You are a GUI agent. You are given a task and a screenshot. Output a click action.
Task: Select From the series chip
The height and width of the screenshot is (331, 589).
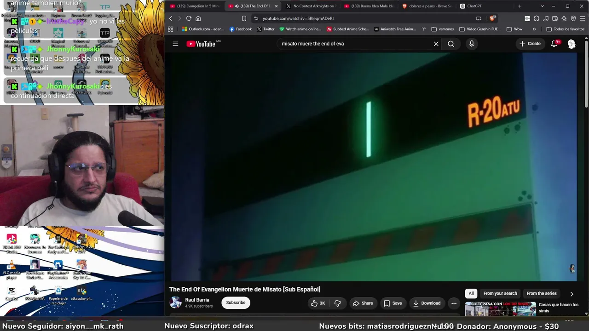coord(542,293)
